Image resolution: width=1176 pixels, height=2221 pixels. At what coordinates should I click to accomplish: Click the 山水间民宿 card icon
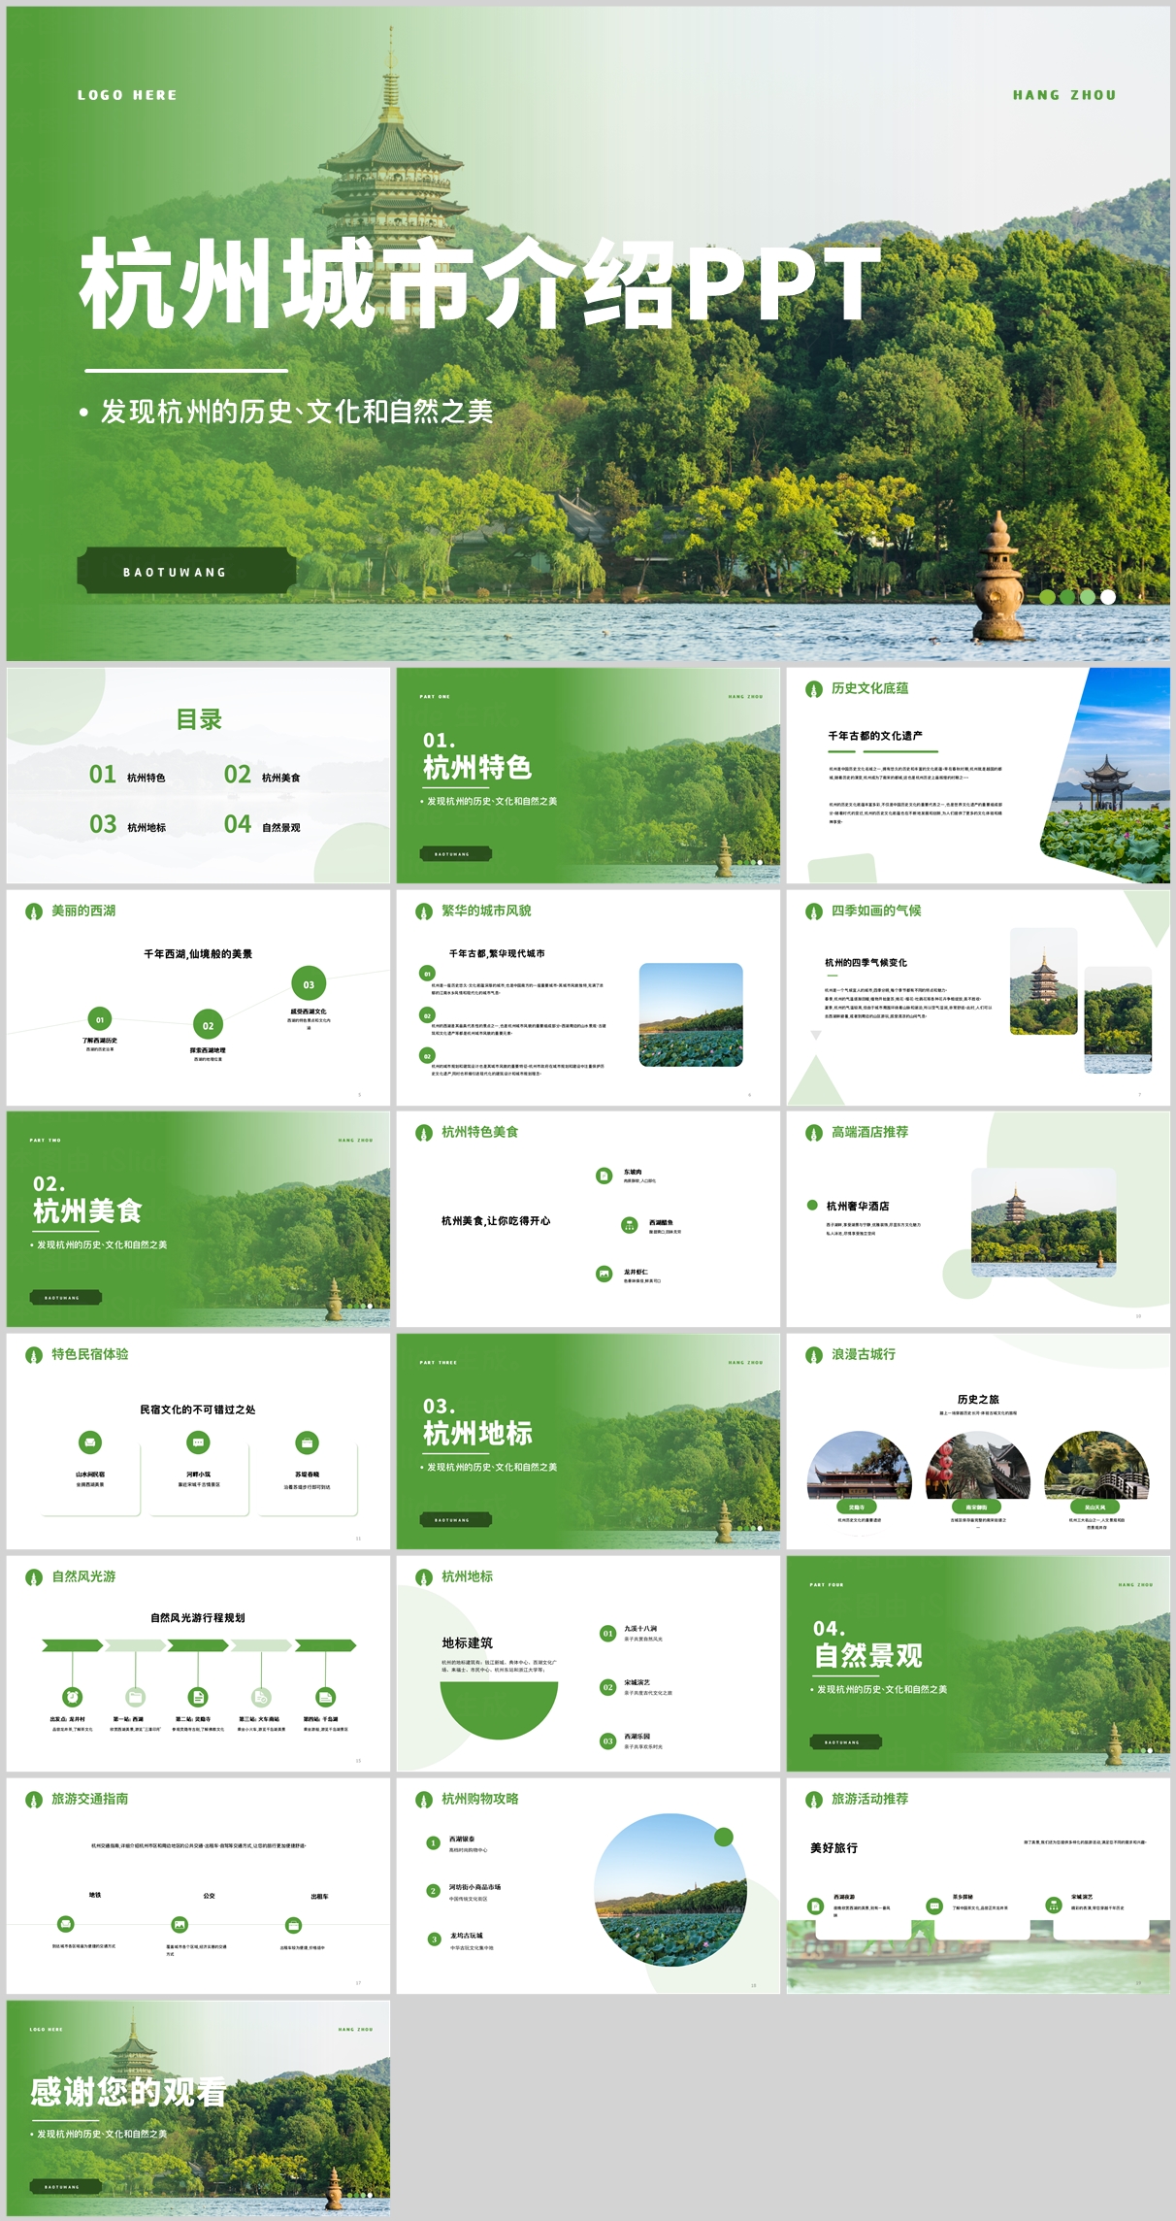pyautogui.click(x=90, y=1442)
